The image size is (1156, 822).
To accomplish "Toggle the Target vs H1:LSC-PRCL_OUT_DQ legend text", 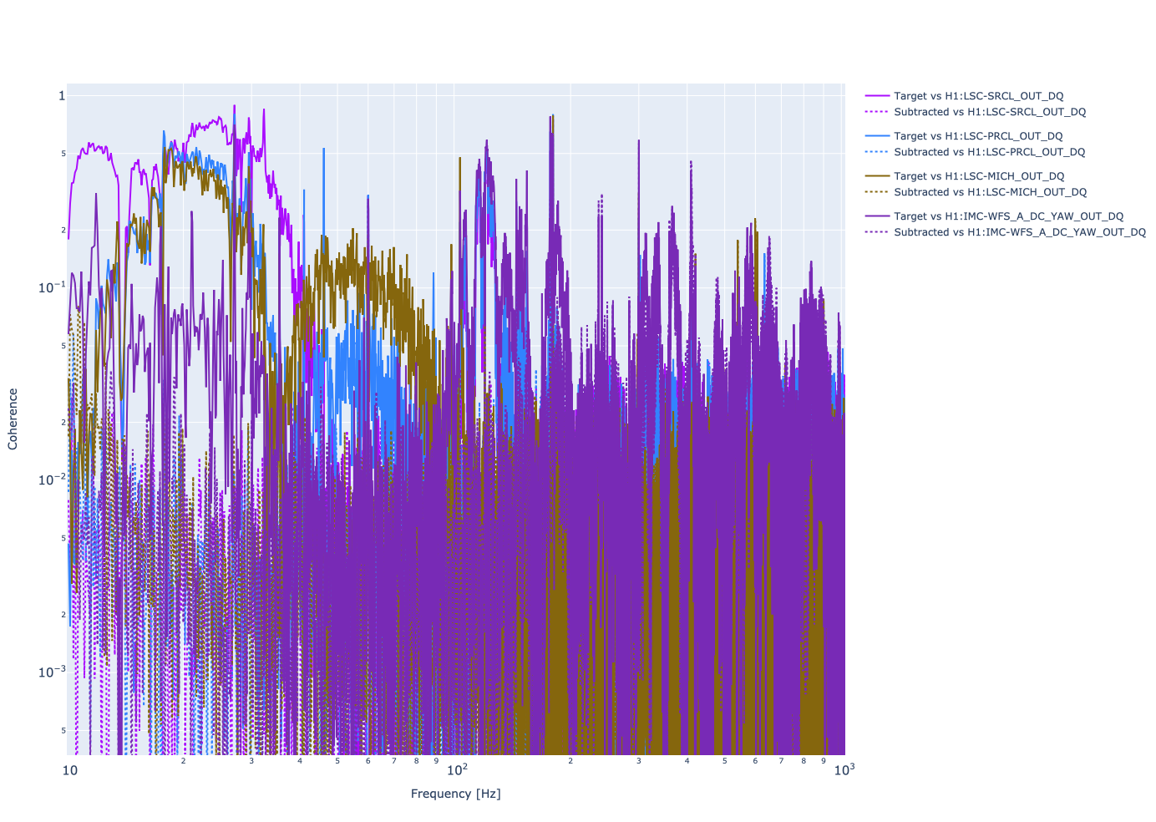I will pyautogui.click(x=978, y=136).
